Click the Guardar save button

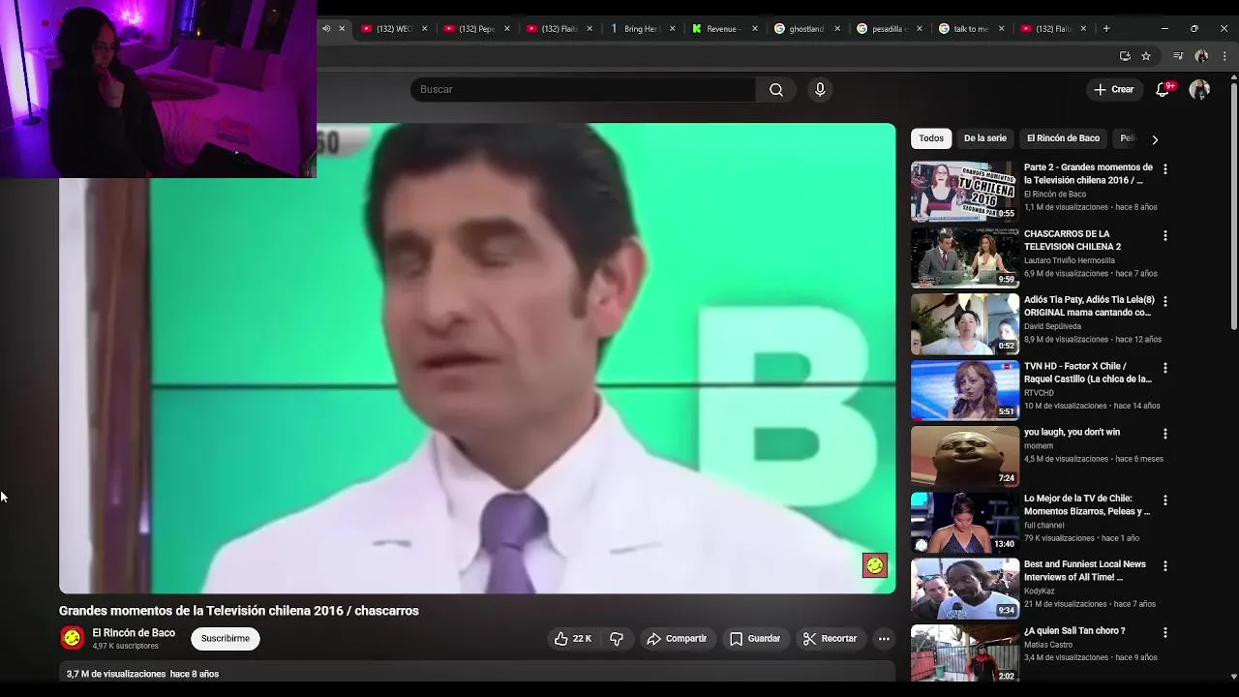click(755, 639)
